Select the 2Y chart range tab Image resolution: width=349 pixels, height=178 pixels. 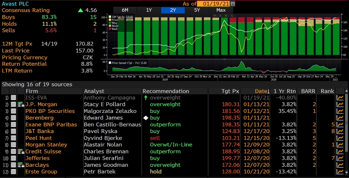click(173, 10)
